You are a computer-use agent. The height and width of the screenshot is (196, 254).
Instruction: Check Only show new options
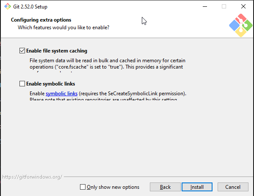83,187
